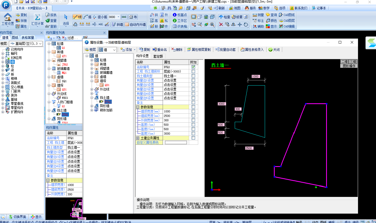The width and height of the screenshot is (376, 223).
Task: Open the 图纸 tab in navigator
Action: click(x=15, y=38)
